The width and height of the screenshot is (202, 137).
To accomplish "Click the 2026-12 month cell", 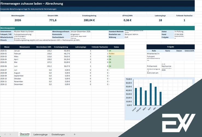I will click(x=7, y=84).
